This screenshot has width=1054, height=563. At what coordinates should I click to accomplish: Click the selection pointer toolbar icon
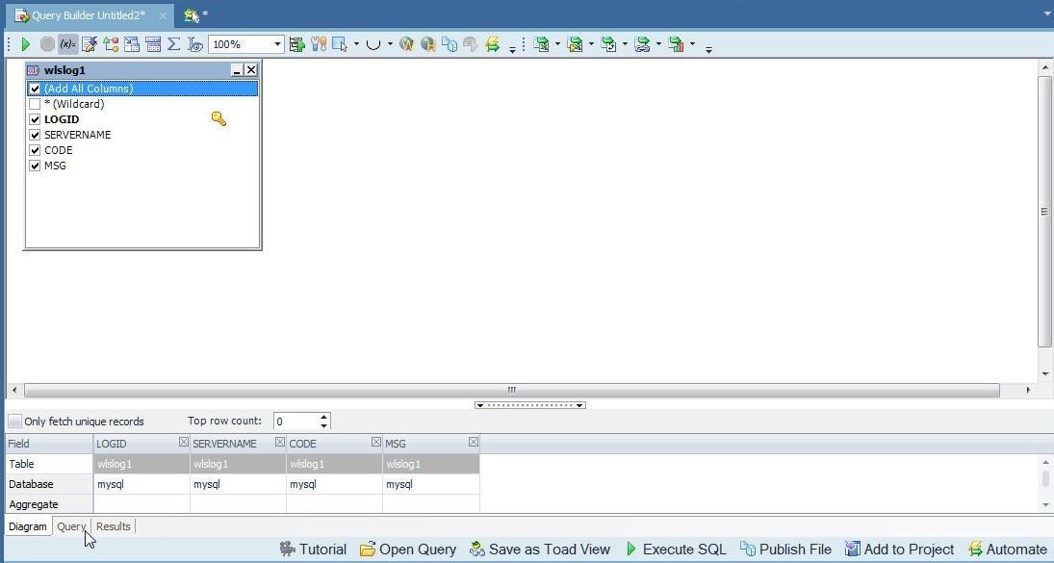(x=340, y=44)
